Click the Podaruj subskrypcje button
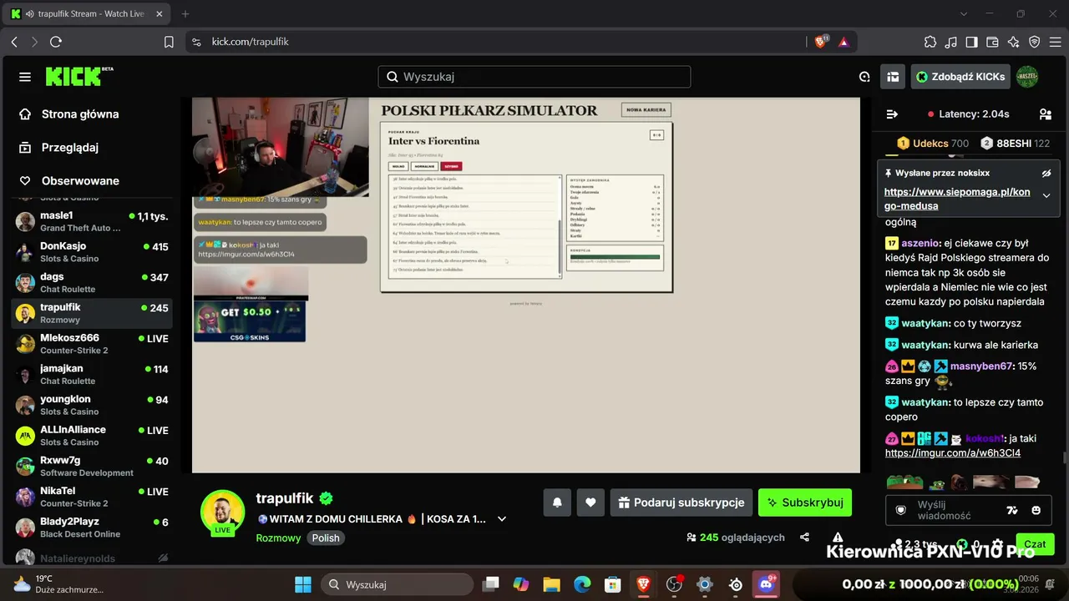The height and width of the screenshot is (601, 1069). (x=681, y=503)
